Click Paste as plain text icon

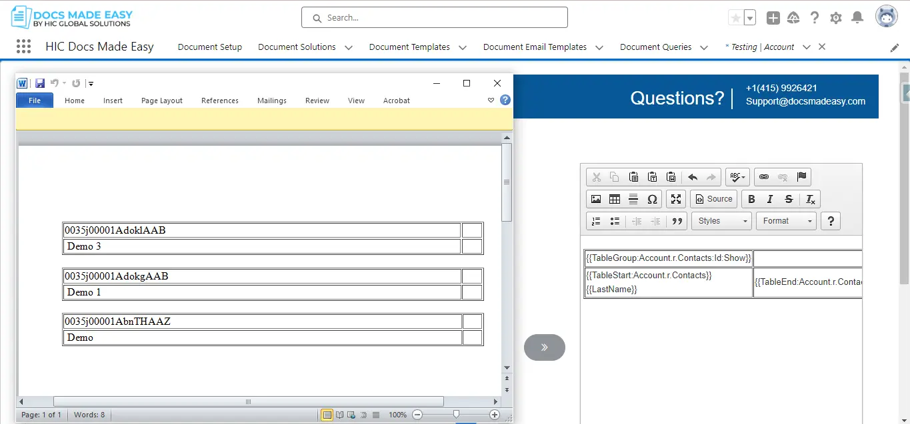(x=653, y=177)
